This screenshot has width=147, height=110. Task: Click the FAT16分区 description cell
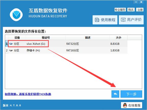(x=72, y=51)
